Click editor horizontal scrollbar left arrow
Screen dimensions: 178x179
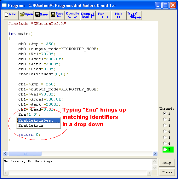click(5, 154)
